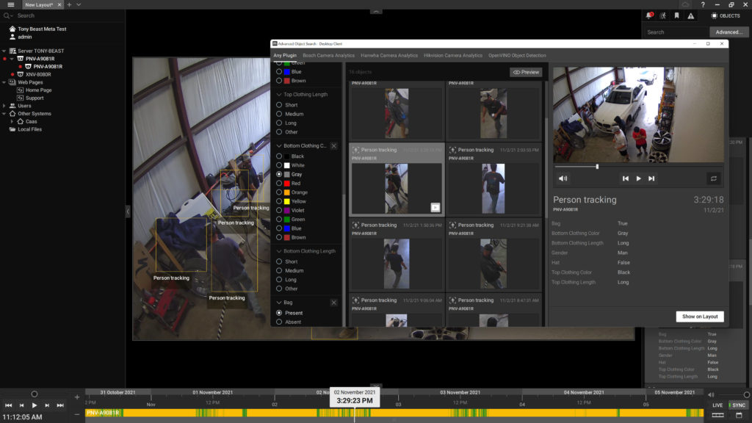Choose Violet bottom clothing color

279,211
